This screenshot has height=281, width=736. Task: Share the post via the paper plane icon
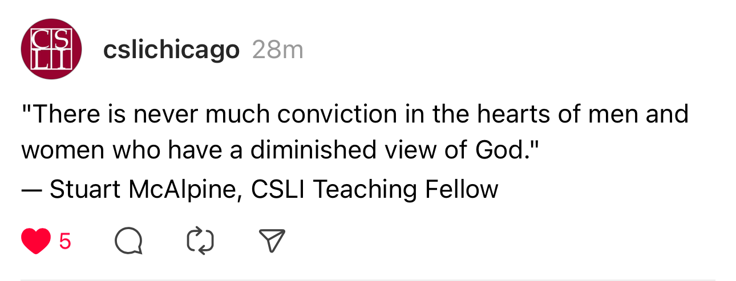(x=272, y=242)
